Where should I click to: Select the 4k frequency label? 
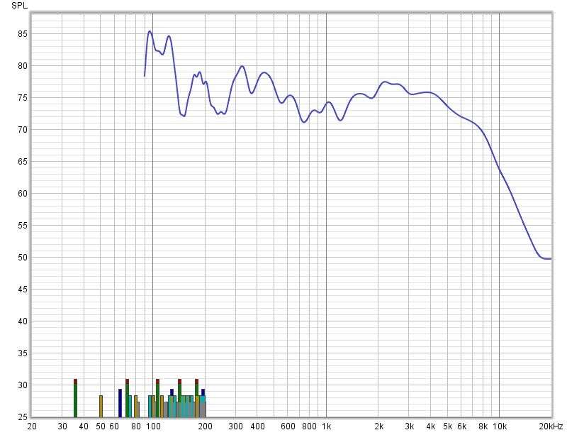click(x=431, y=426)
